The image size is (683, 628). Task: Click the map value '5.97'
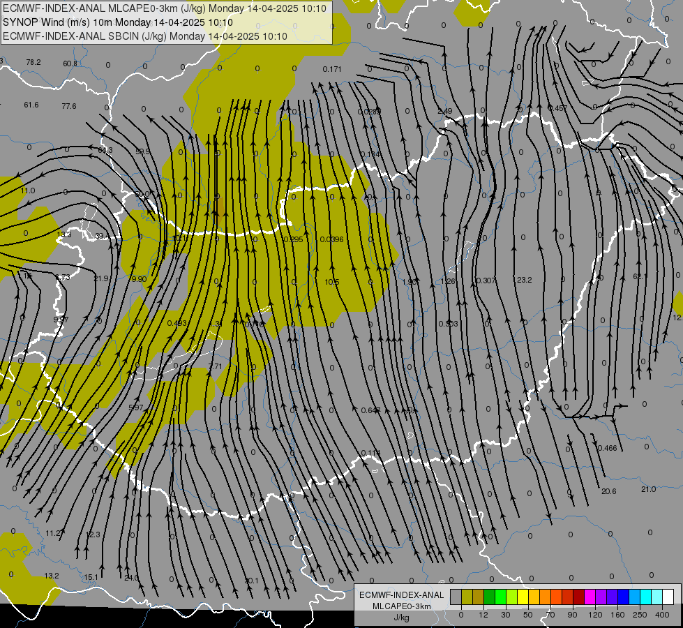tap(136, 408)
